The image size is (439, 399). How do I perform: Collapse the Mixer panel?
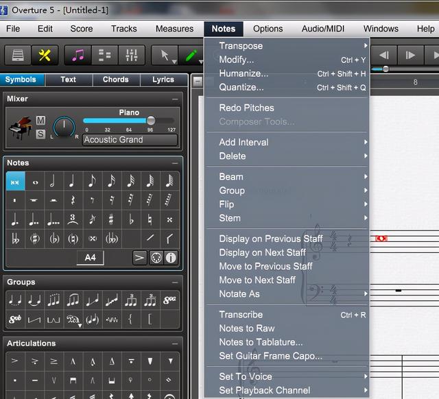(175, 99)
